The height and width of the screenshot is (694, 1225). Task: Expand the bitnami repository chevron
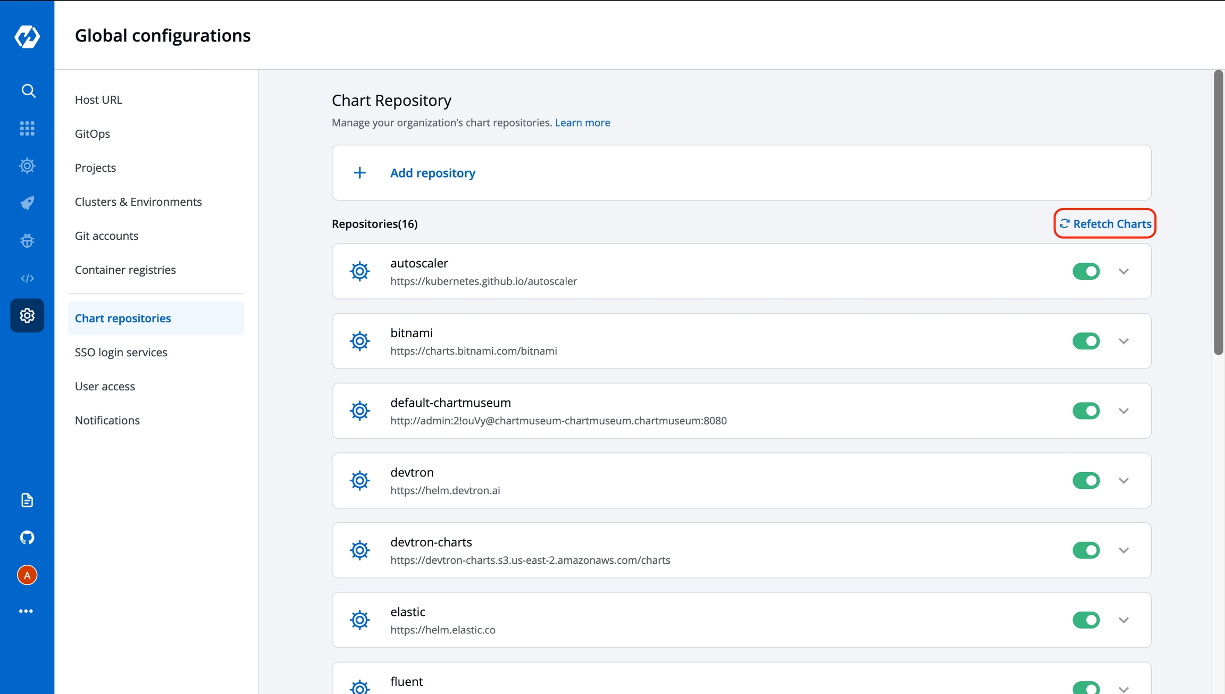click(x=1123, y=341)
